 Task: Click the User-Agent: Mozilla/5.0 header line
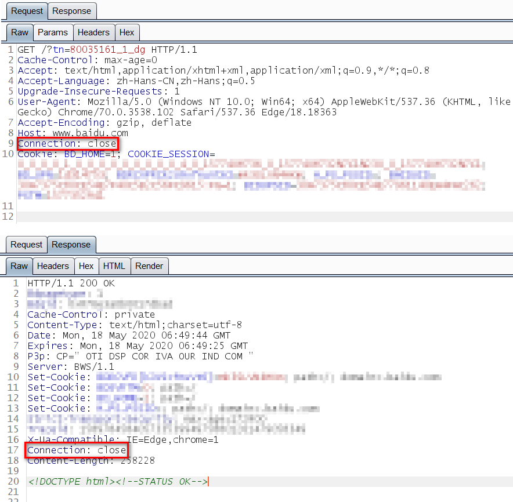[x=263, y=107]
